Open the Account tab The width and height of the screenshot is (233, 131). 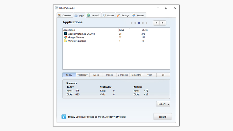[138, 15]
